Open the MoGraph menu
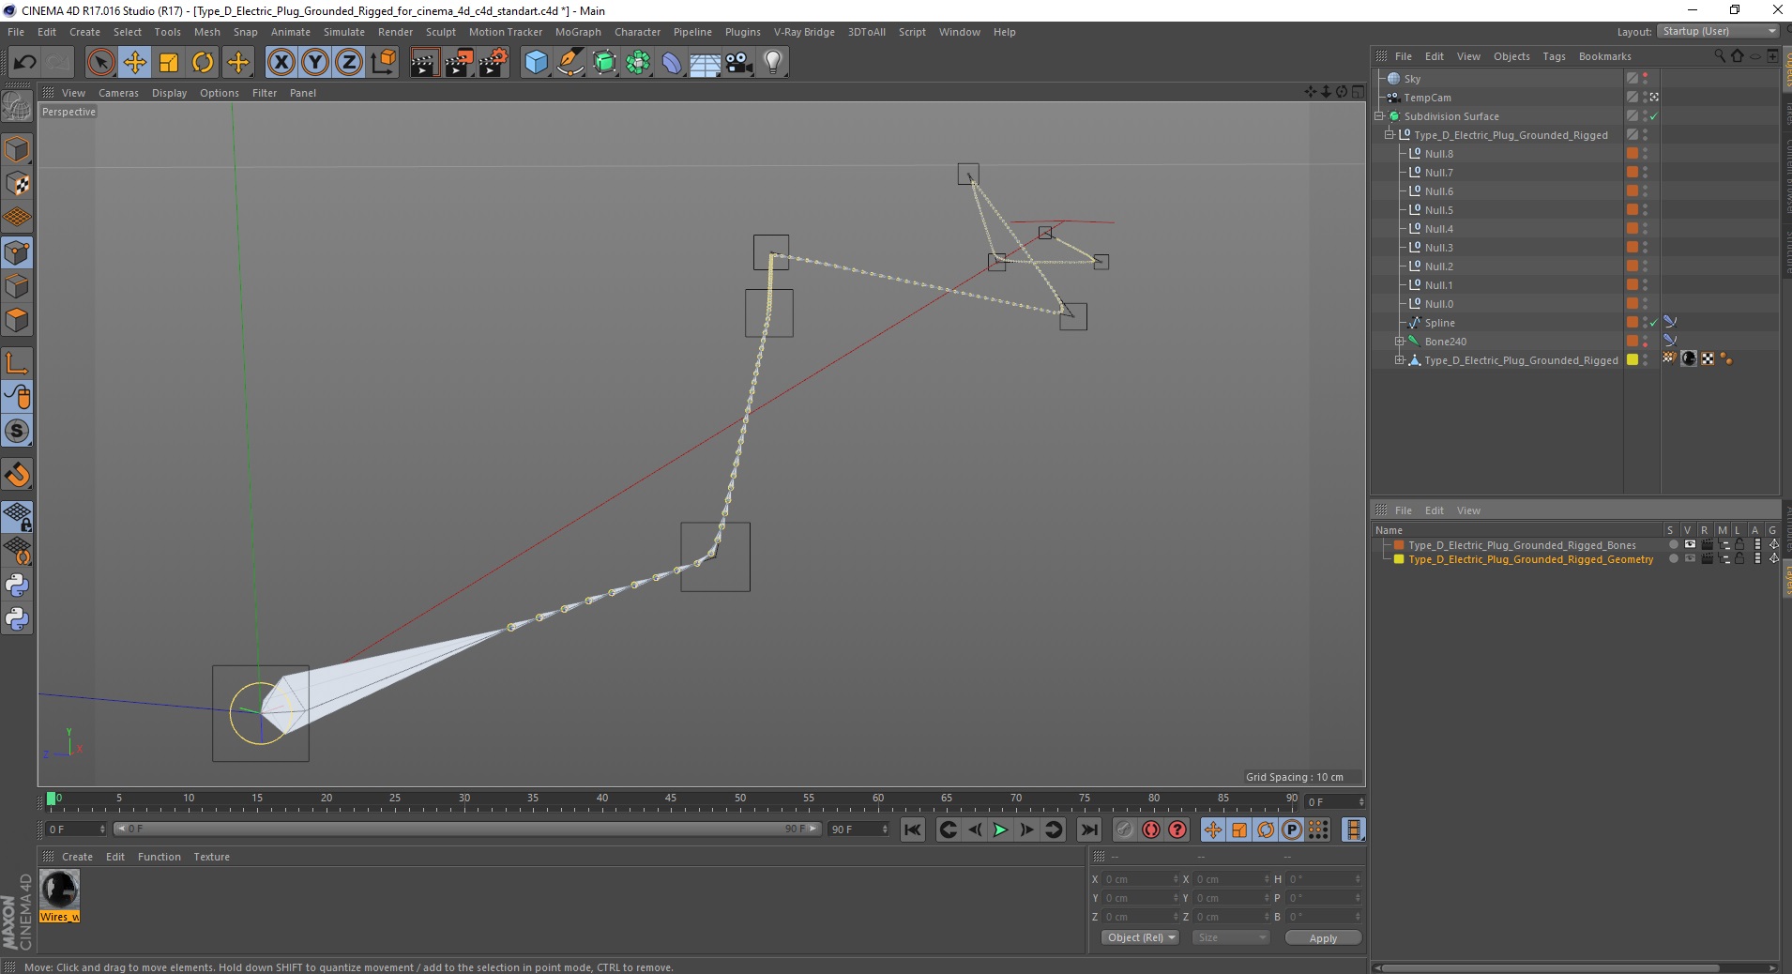The width and height of the screenshot is (1792, 974). [578, 32]
